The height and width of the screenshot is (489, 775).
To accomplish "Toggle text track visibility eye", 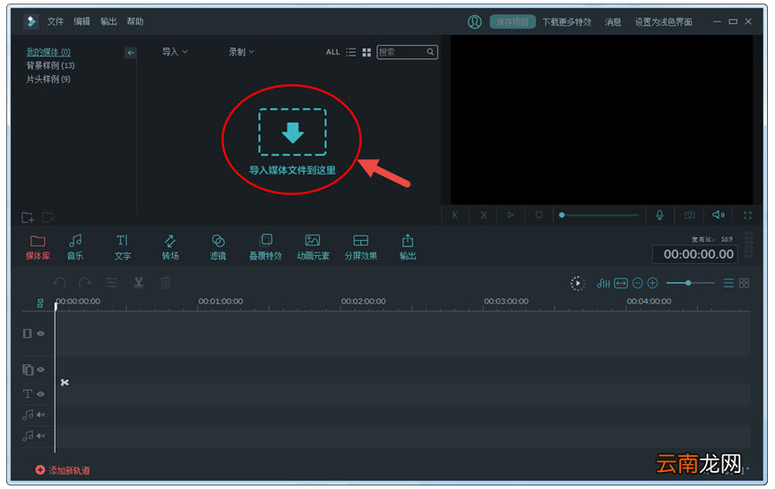I will pyautogui.click(x=40, y=394).
